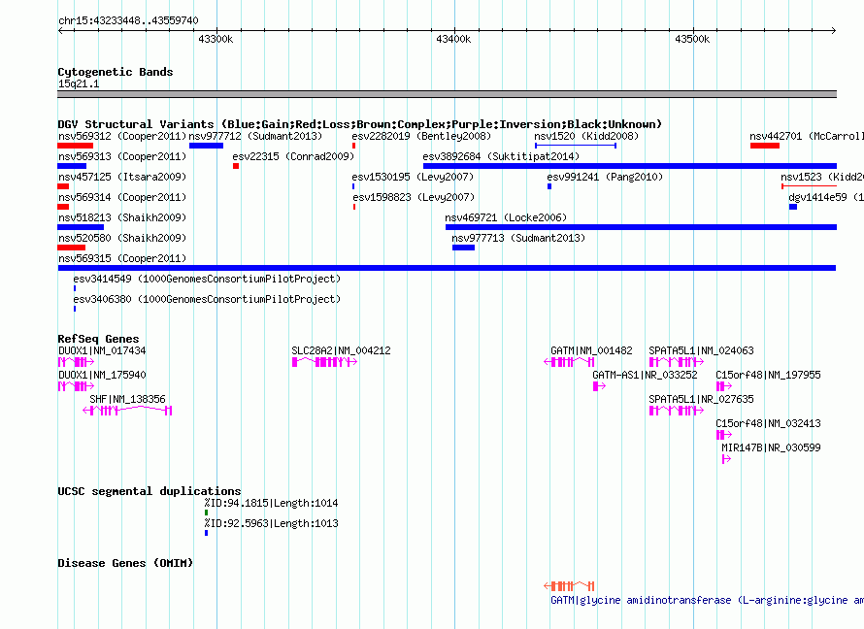
Task: Open the orange GATM OMIM disease gene glyph
Action: pyautogui.click(x=569, y=586)
